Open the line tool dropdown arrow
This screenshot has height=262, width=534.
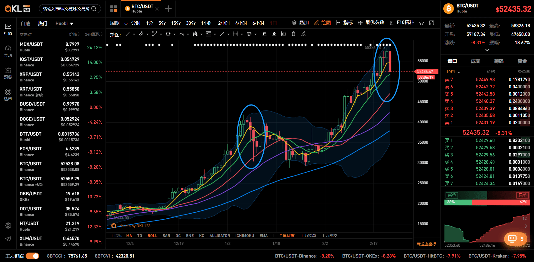[134, 34]
